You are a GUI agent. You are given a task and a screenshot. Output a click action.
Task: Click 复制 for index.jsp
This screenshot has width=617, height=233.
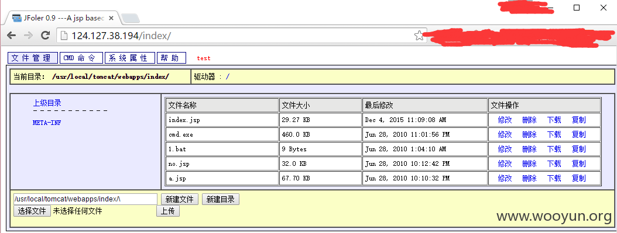click(x=578, y=120)
